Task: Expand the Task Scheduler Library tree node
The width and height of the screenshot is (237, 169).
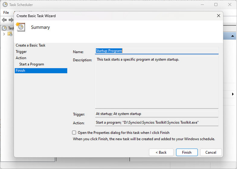Action: pyautogui.click(x=4, y=34)
